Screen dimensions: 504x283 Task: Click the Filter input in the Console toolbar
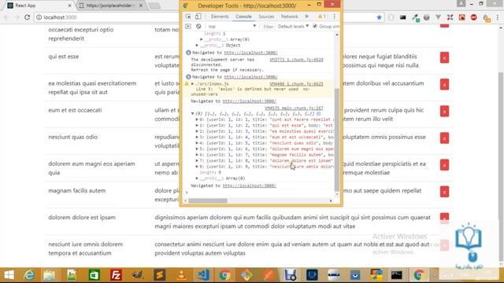(x=269, y=26)
